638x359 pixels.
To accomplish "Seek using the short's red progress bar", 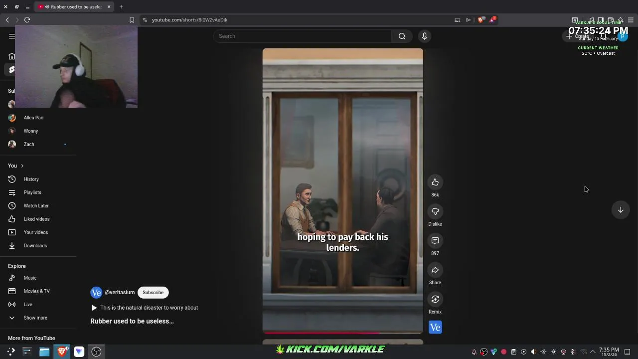I will tap(342, 332).
